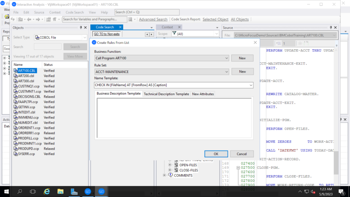Select AR7300.cbl file icon
Image resolution: width=350 pixels, height=197 pixels.
click(15, 81)
